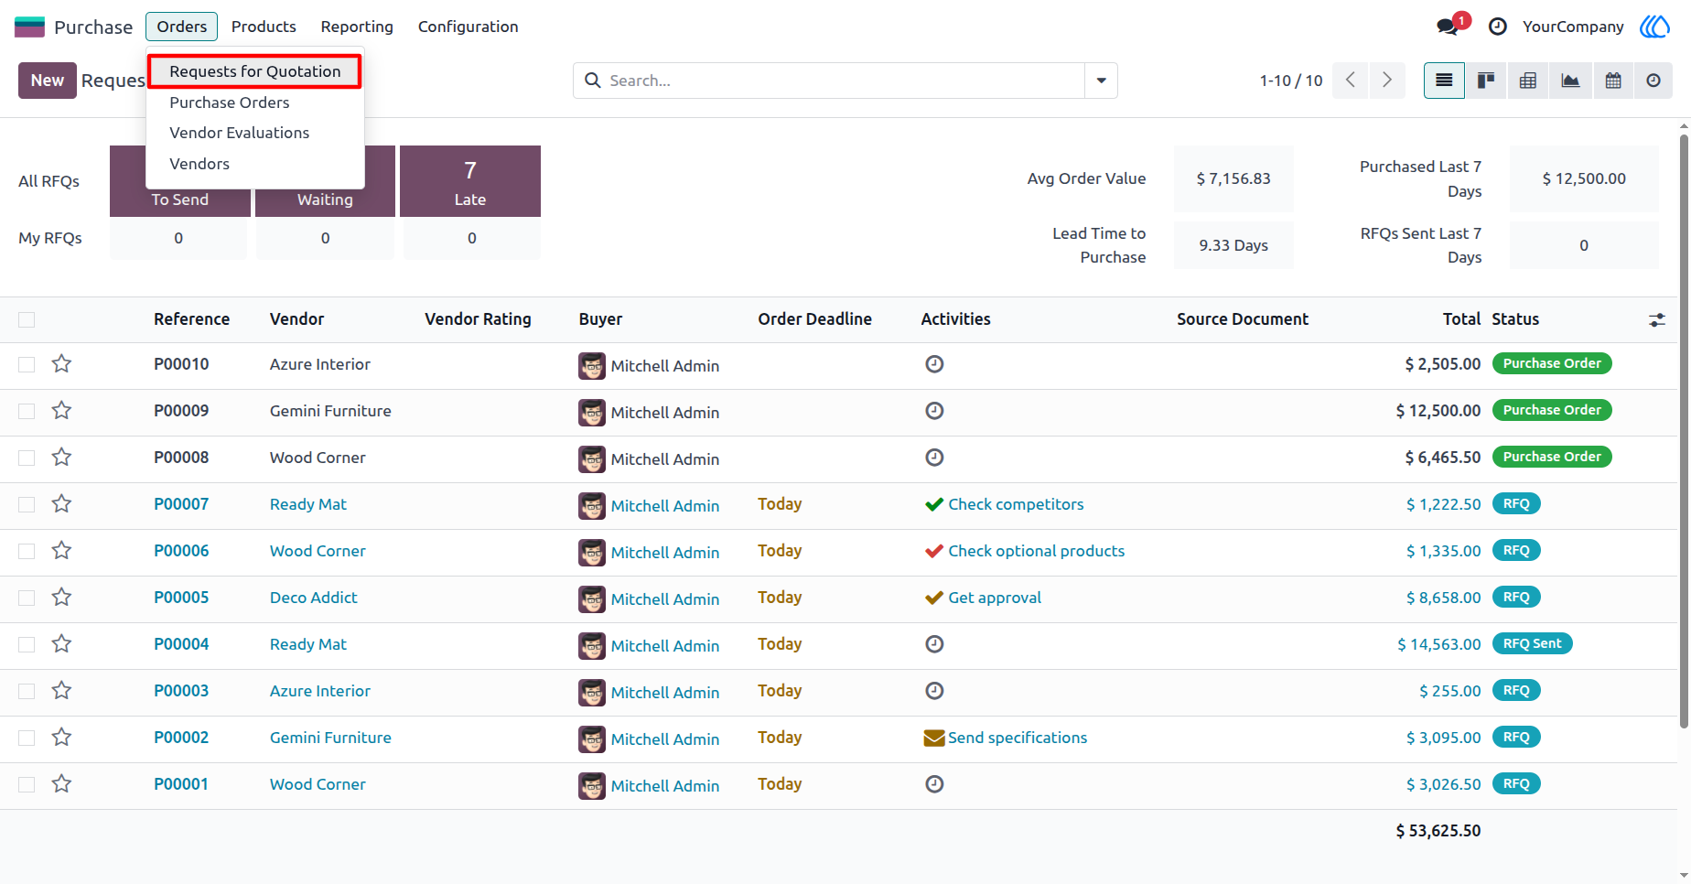Click the Purchase app logo icon
Image resolution: width=1691 pixels, height=884 pixels.
tap(29, 27)
